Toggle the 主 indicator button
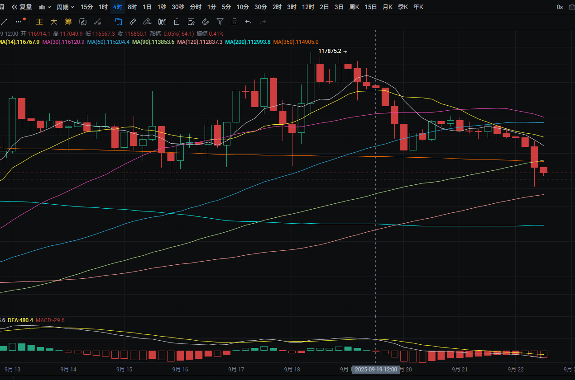 39,22
